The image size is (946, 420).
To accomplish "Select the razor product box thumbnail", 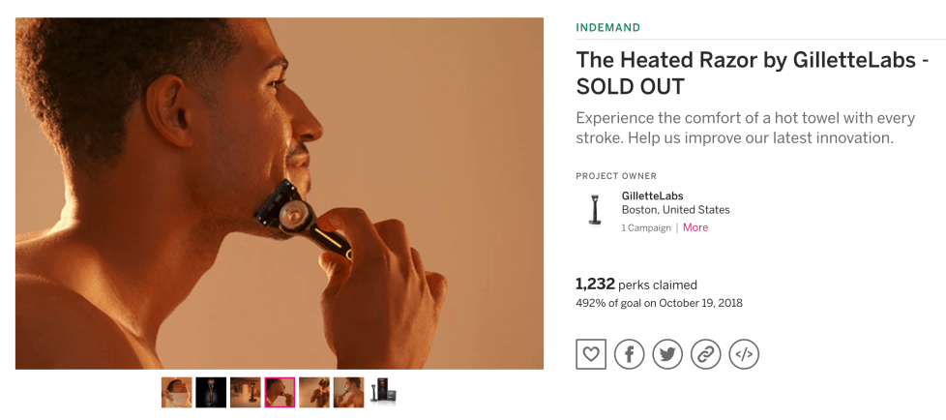I will coord(383,392).
